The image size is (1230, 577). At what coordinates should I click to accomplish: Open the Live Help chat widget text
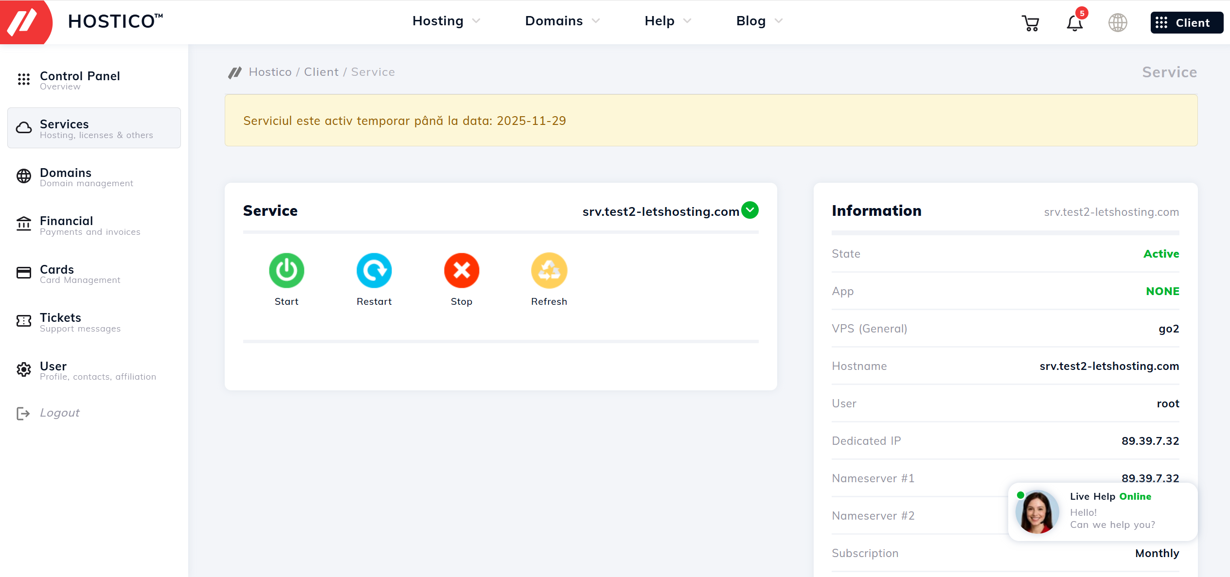tap(1112, 510)
